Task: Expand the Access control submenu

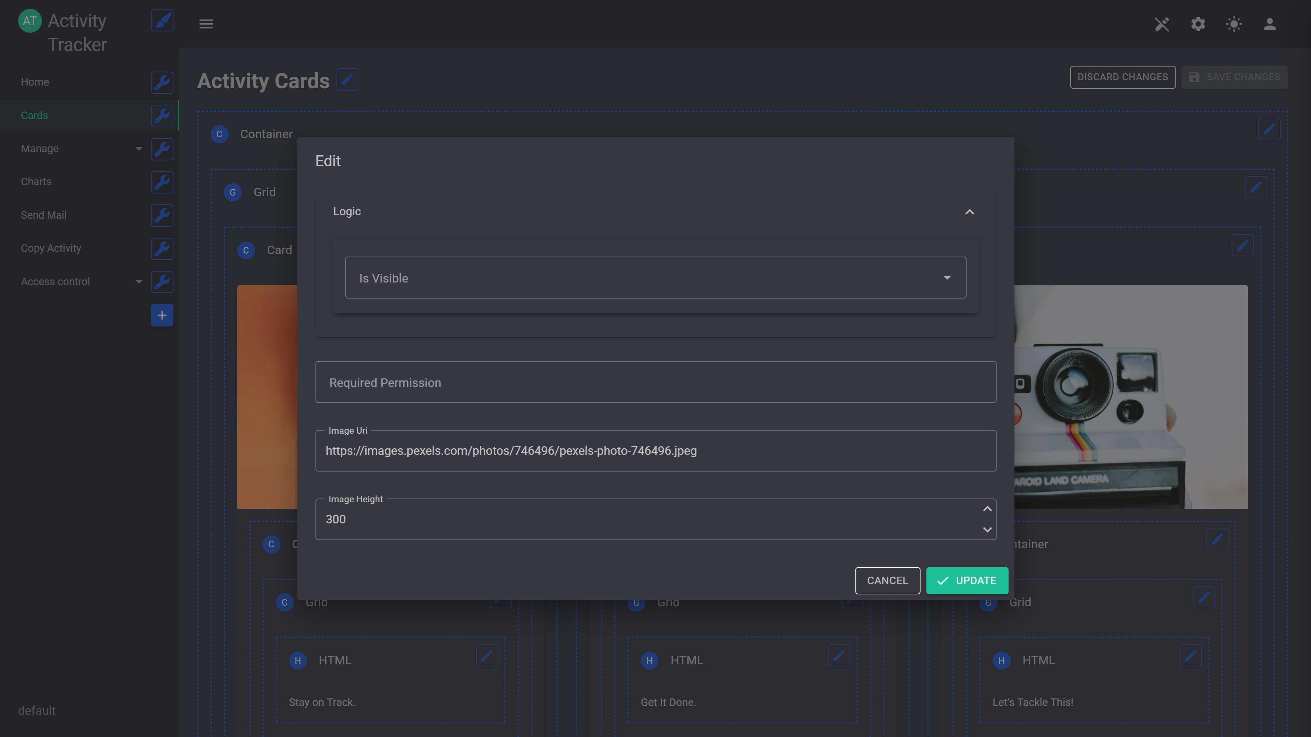Action: click(138, 282)
